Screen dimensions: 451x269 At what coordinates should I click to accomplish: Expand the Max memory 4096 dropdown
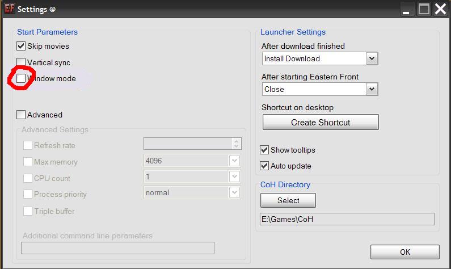[x=234, y=161]
